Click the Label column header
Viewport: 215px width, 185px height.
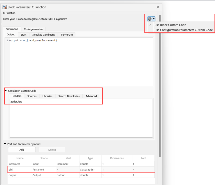68,158
